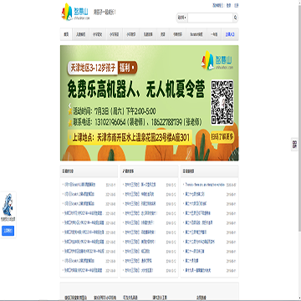
Task: Click the fish mascot image in the left floating widget
Action: point(8,205)
